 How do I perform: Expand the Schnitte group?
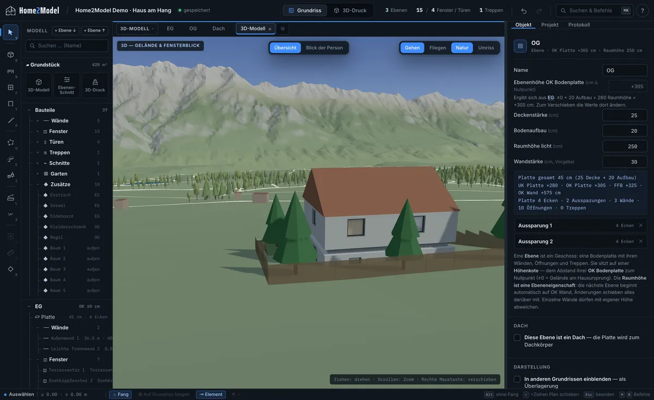[x=38, y=163]
